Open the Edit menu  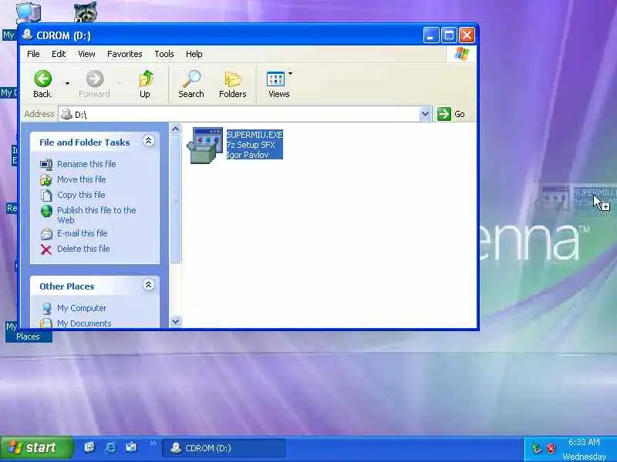[59, 54]
